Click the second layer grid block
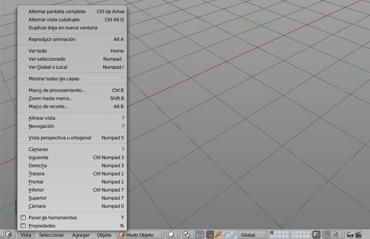The image size is (370, 239). click(x=301, y=235)
